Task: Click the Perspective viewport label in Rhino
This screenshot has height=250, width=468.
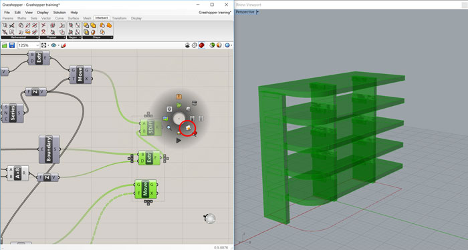Action: pyautogui.click(x=245, y=12)
